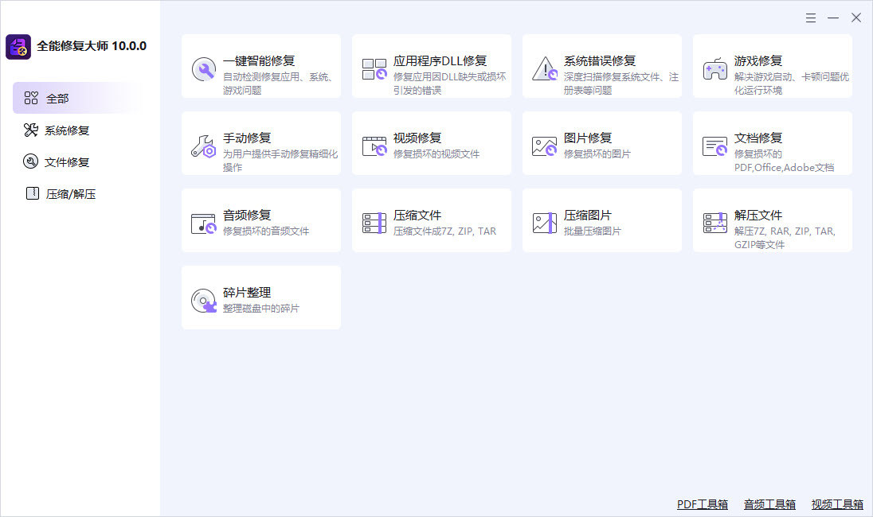The image size is (873, 517).
Task: Click the 视频修复 title
Action: coord(417,138)
